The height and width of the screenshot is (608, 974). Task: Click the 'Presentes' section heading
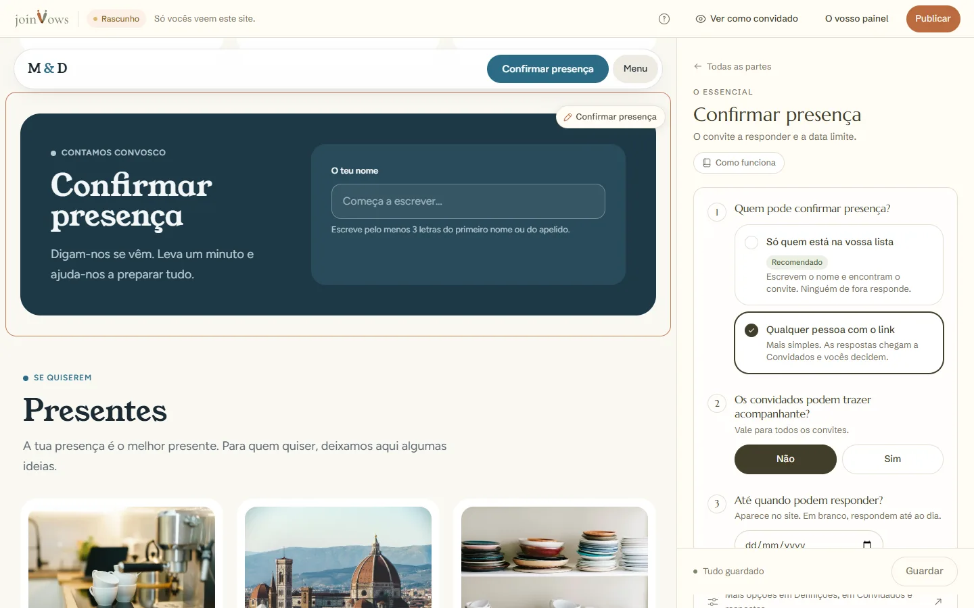pyautogui.click(x=95, y=411)
